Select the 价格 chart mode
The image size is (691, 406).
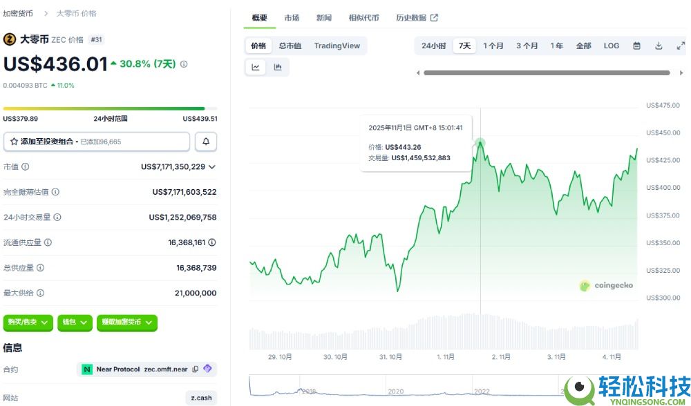pyautogui.click(x=258, y=46)
